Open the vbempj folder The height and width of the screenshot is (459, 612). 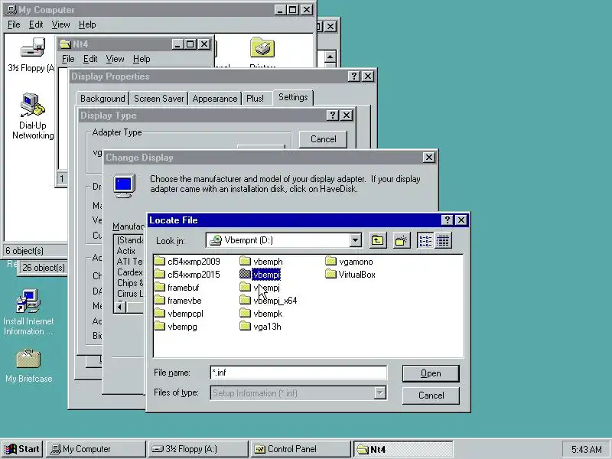[x=260, y=288]
